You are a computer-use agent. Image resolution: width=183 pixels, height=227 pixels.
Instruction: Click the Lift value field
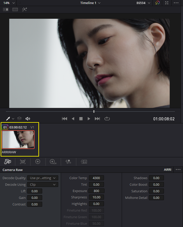35,191
